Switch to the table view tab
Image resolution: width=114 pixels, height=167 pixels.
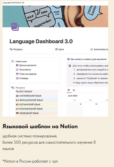pos(74,90)
